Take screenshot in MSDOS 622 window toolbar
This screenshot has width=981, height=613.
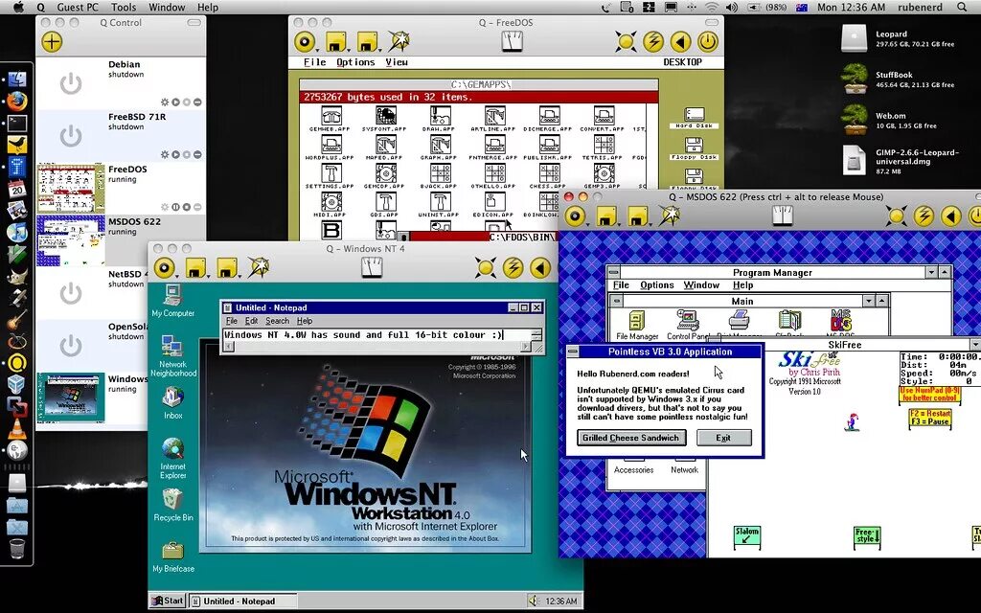(x=668, y=216)
